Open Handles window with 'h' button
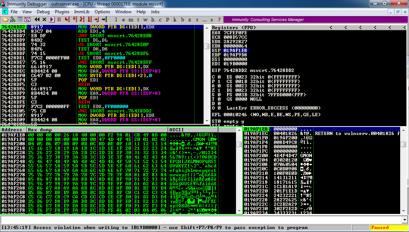Viewport: 409px width, 232px height. [152, 20]
